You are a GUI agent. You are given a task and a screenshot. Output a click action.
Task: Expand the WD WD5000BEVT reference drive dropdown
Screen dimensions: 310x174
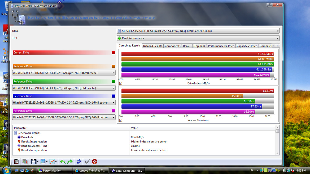[x=113, y=88]
